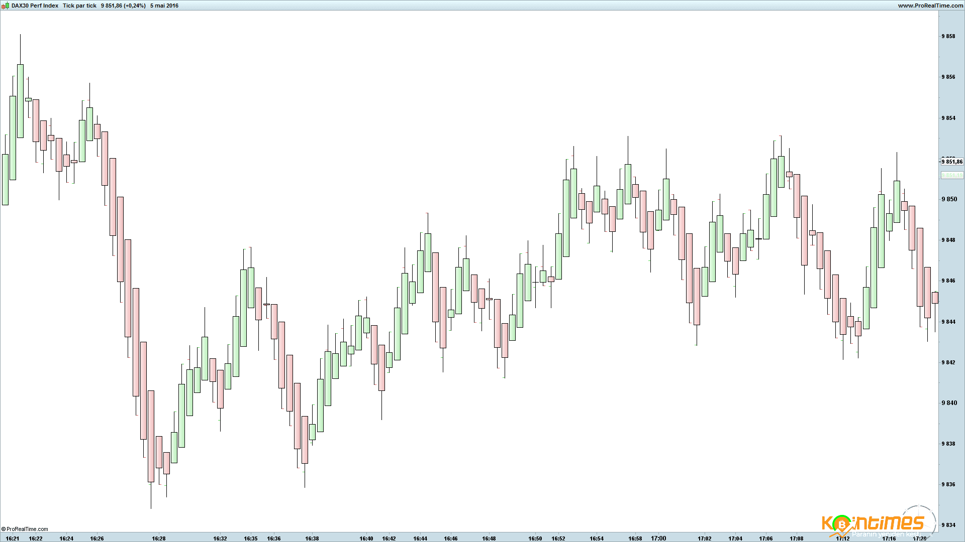Viewport: 965px width, 542px height.
Task: Click the 16:28 marker on time axis
Action: coord(159,538)
